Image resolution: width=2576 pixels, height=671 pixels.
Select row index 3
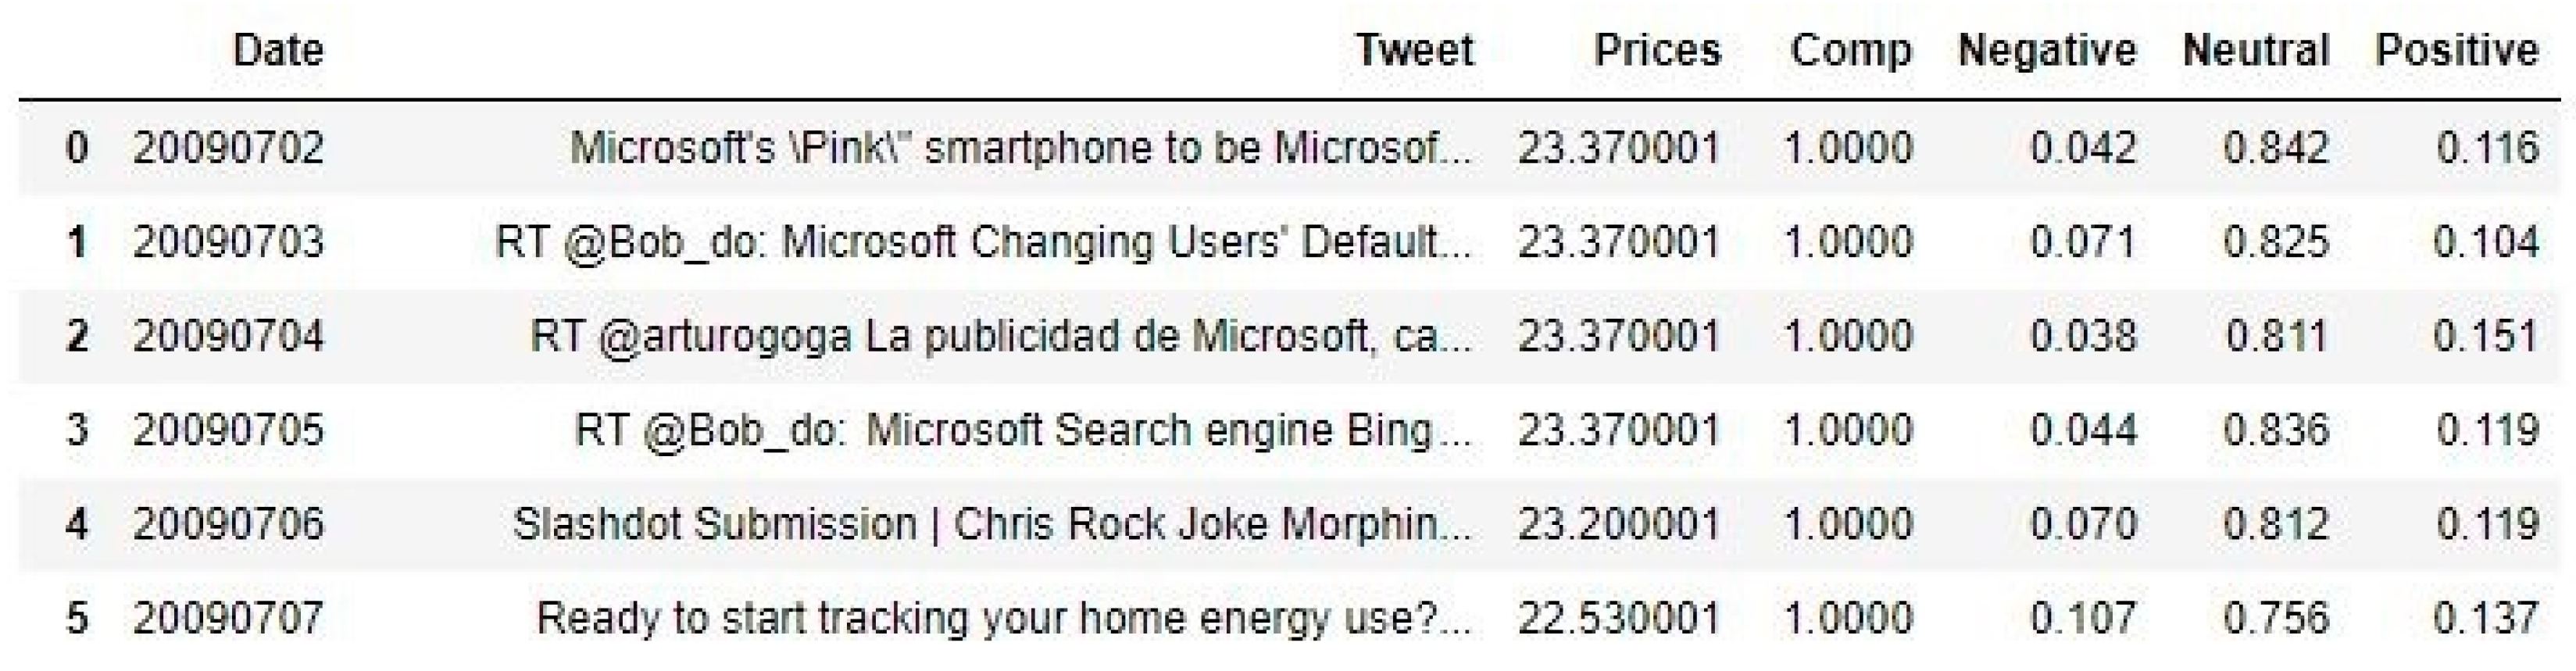tap(76, 430)
